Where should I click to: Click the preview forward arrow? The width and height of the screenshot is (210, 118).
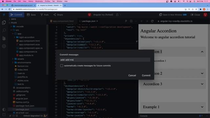click(x=147, y=21)
